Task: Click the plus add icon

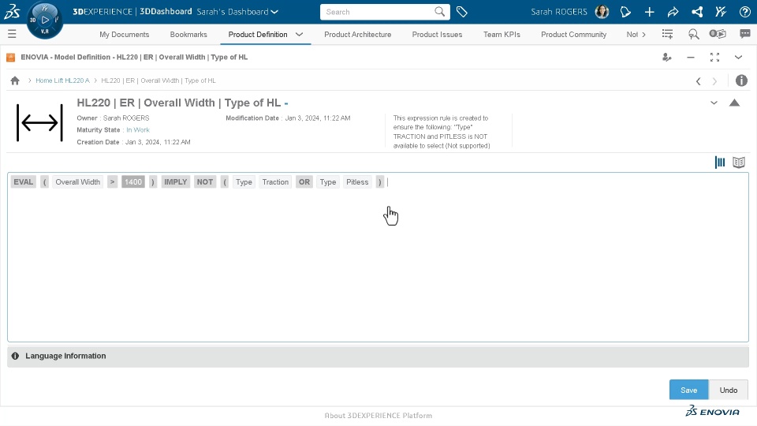Action: coord(649,12)
